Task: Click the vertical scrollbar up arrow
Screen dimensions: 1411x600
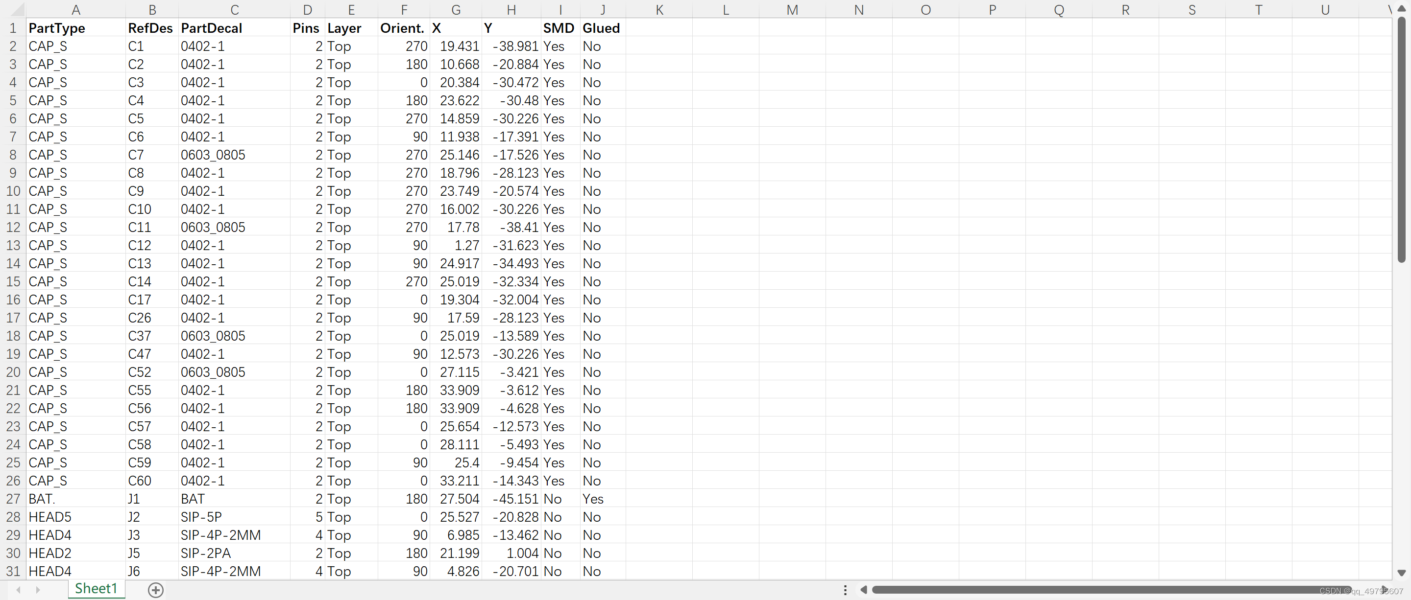Action: pyautogui.click(x=1402, y=8)
